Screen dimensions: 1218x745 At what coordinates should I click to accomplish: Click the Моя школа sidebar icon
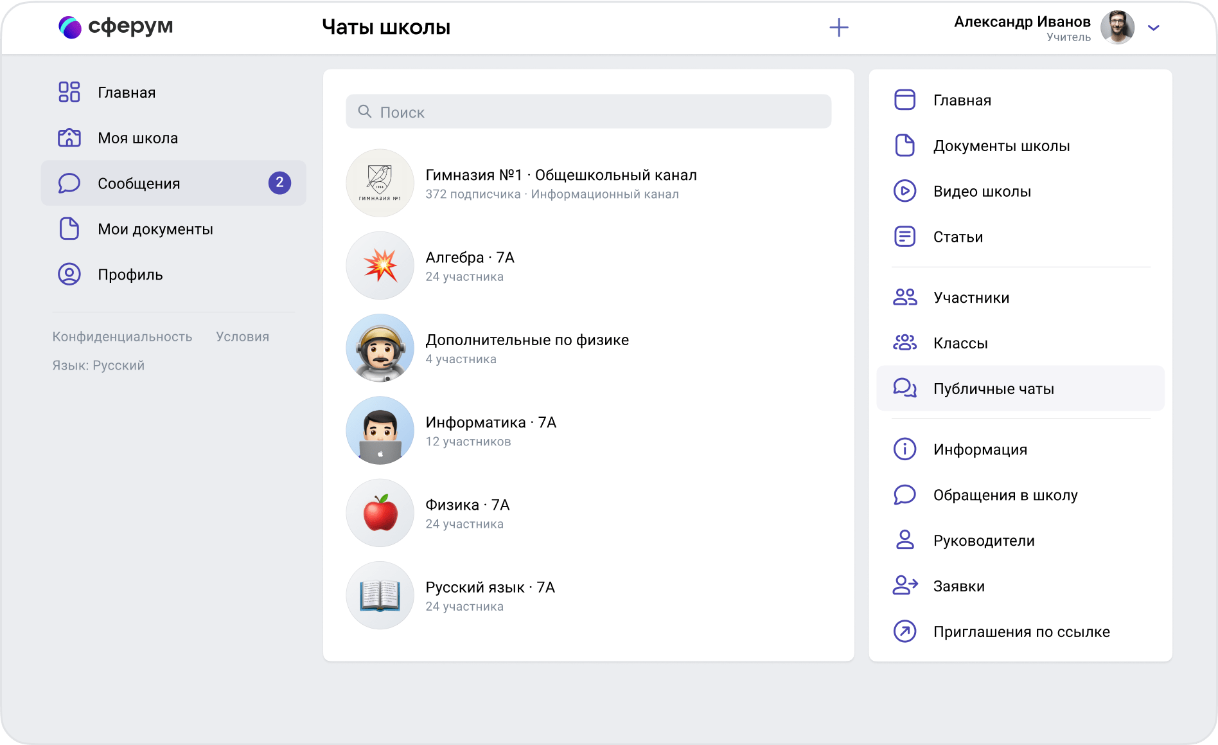69,138
